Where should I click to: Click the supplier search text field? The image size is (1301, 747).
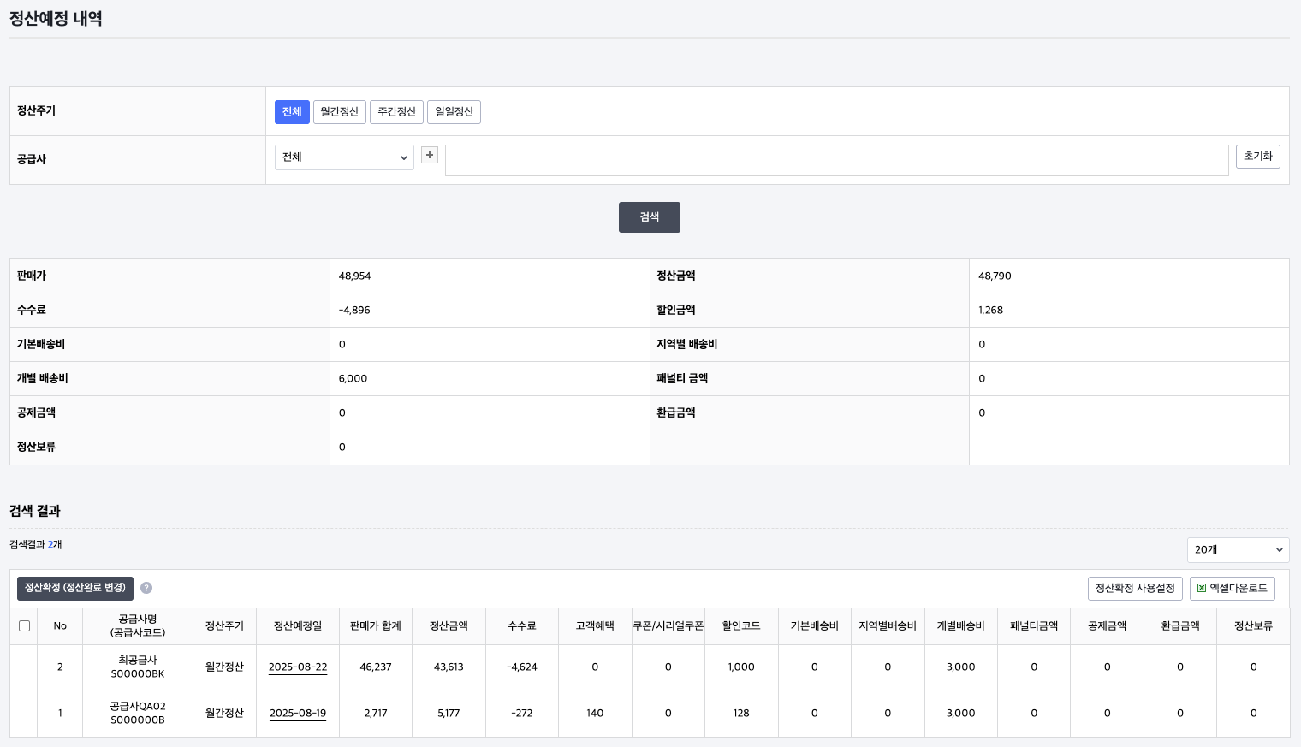coord(836,161)
